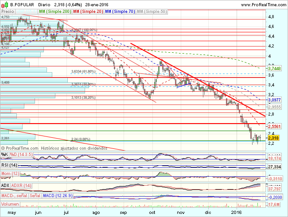The image size is (288, 217).
Task: Click the yellow 2,318 current price tag
Action: tap(273, 138)
